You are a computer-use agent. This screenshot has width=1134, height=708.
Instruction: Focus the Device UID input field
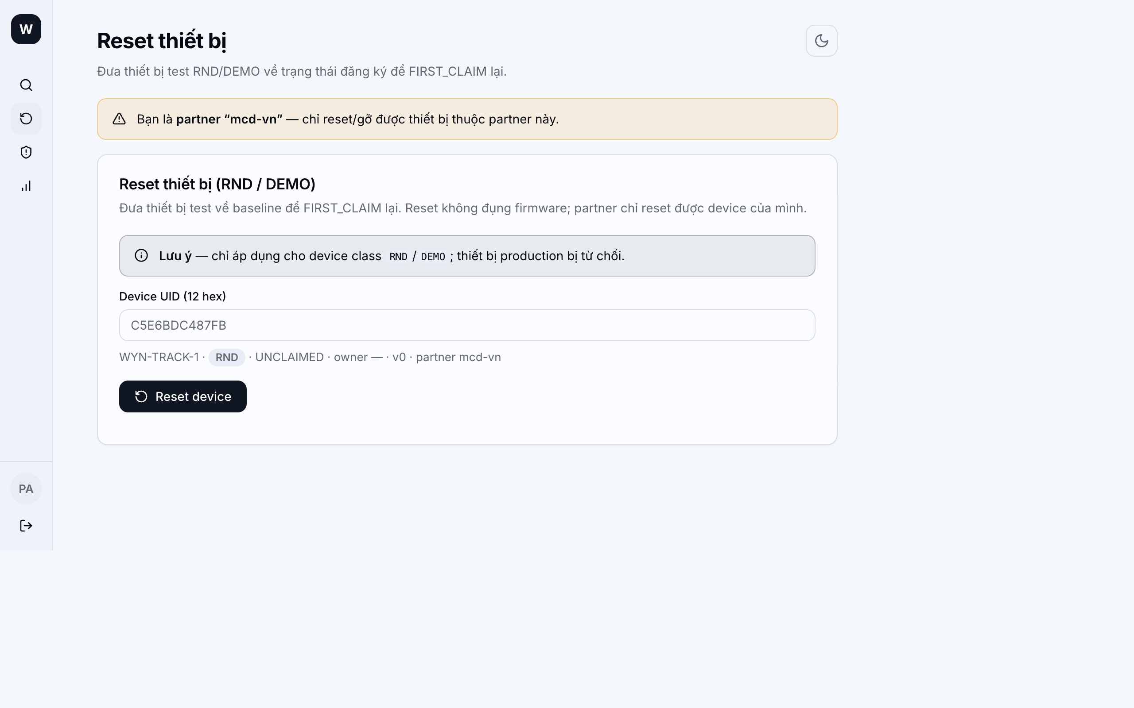467,325
